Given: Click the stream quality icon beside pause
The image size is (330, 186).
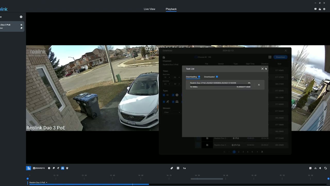Looking at the screenshot, I should [x=172, y=168].
